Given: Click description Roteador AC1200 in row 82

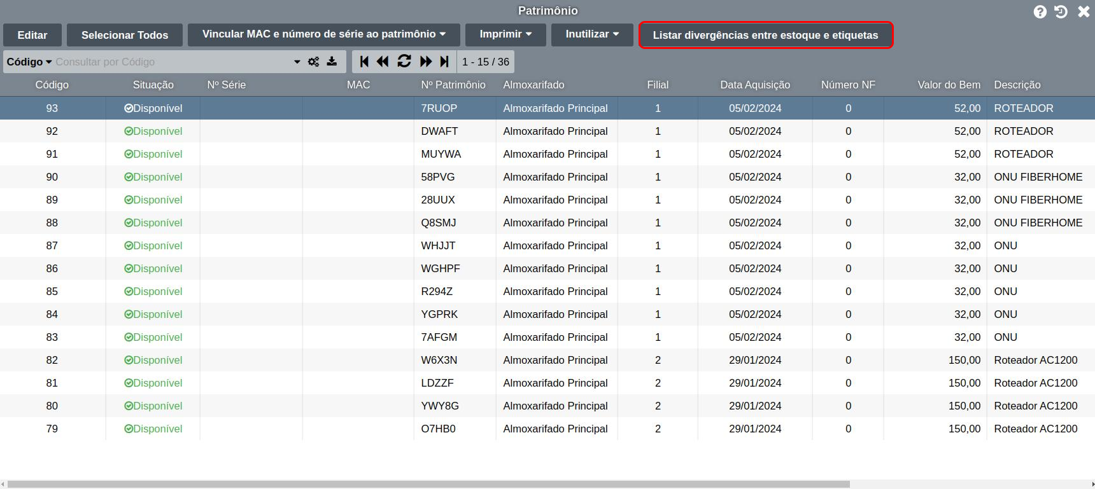Looking at the screenshot, I should 1036,360.
